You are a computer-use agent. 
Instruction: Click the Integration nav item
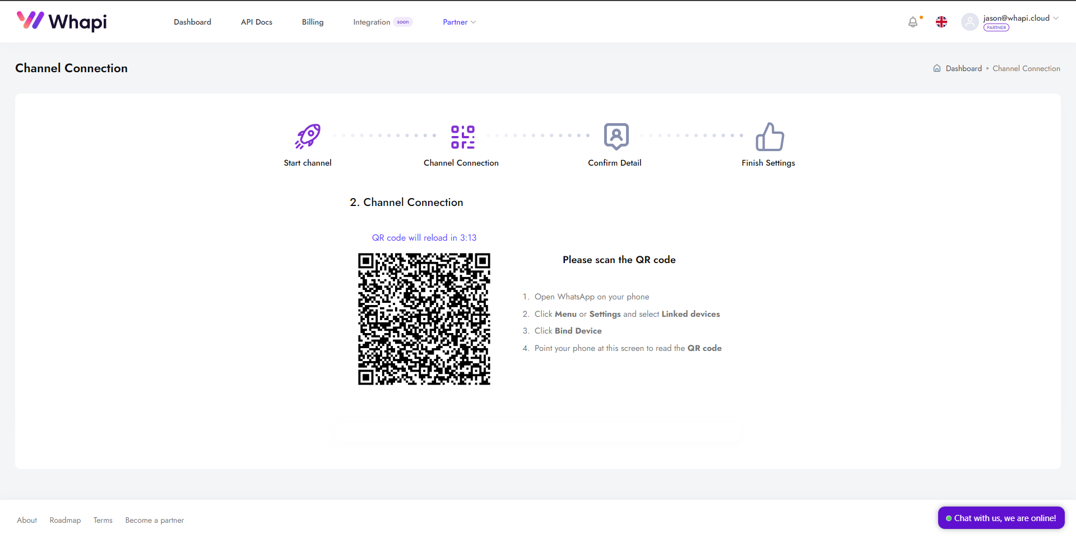tap(372, 22)
